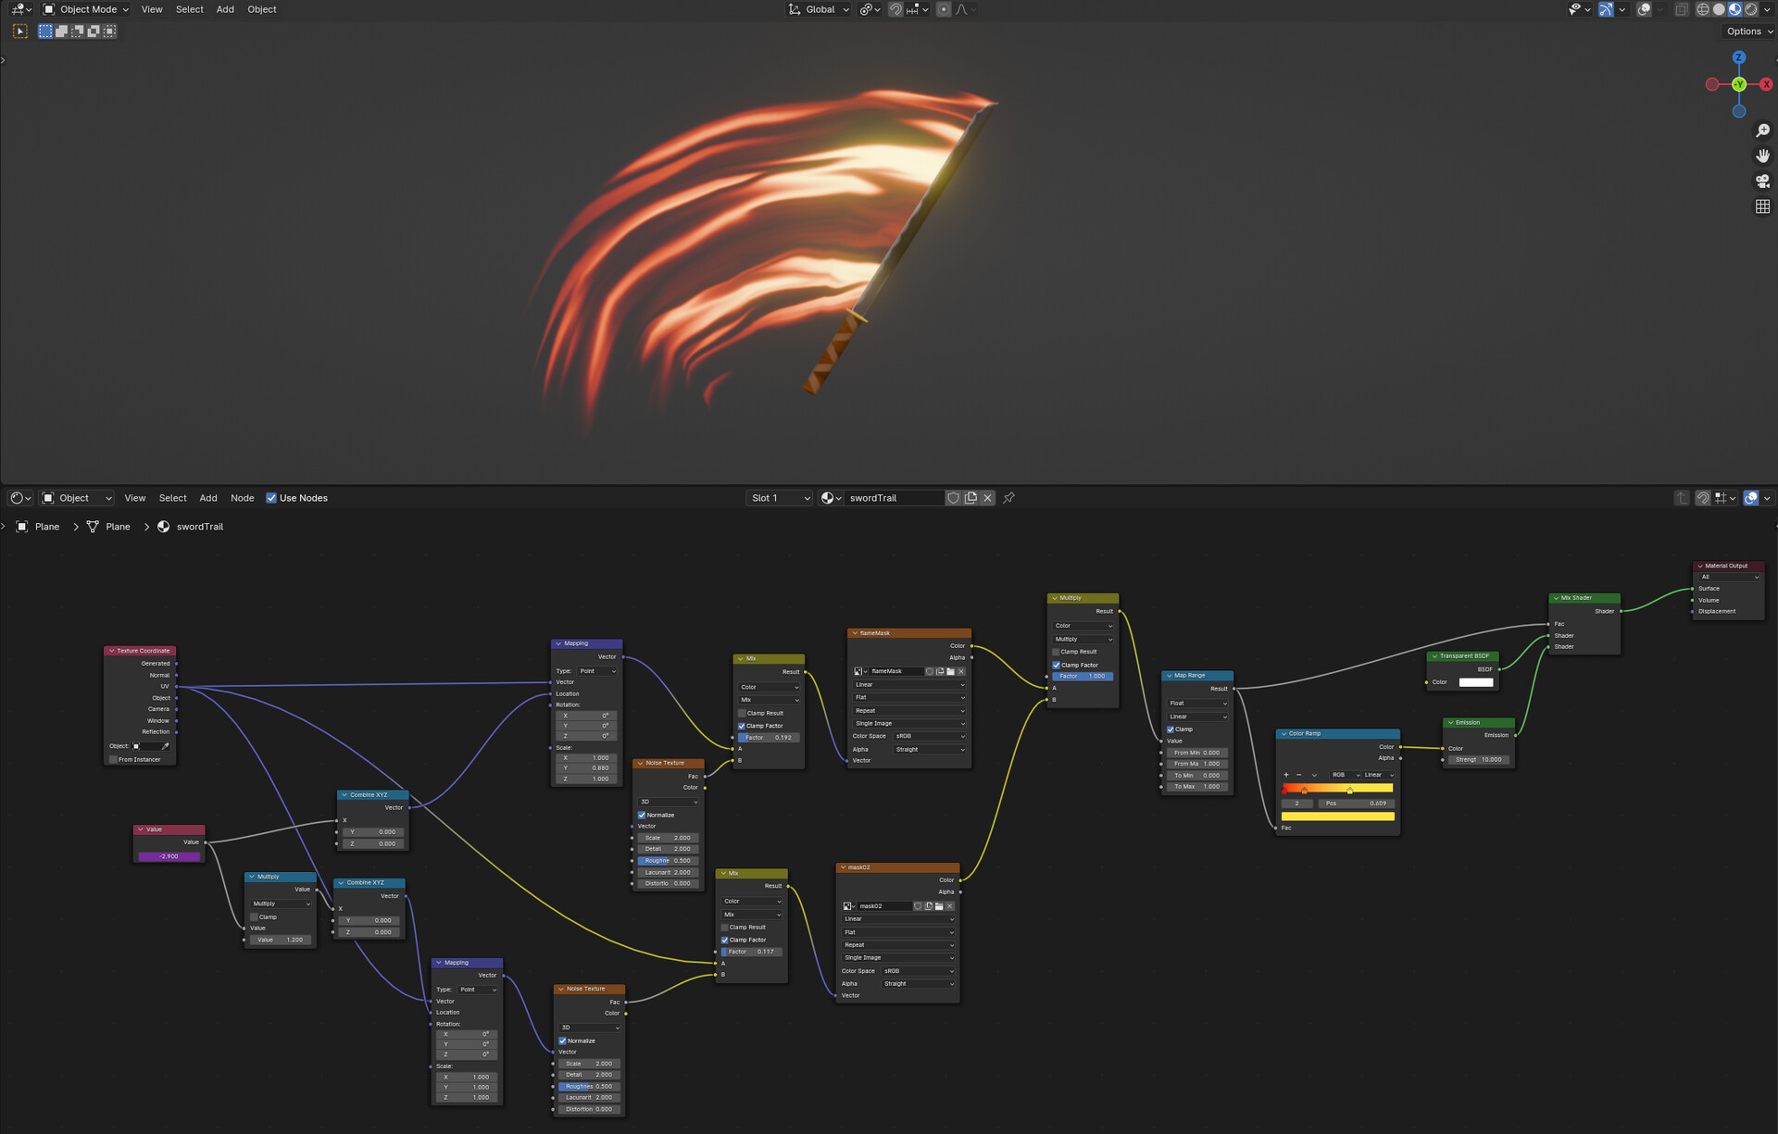Open the viewport Add menu
The width and height of the screenshot is (1778, 1134).
225,9
